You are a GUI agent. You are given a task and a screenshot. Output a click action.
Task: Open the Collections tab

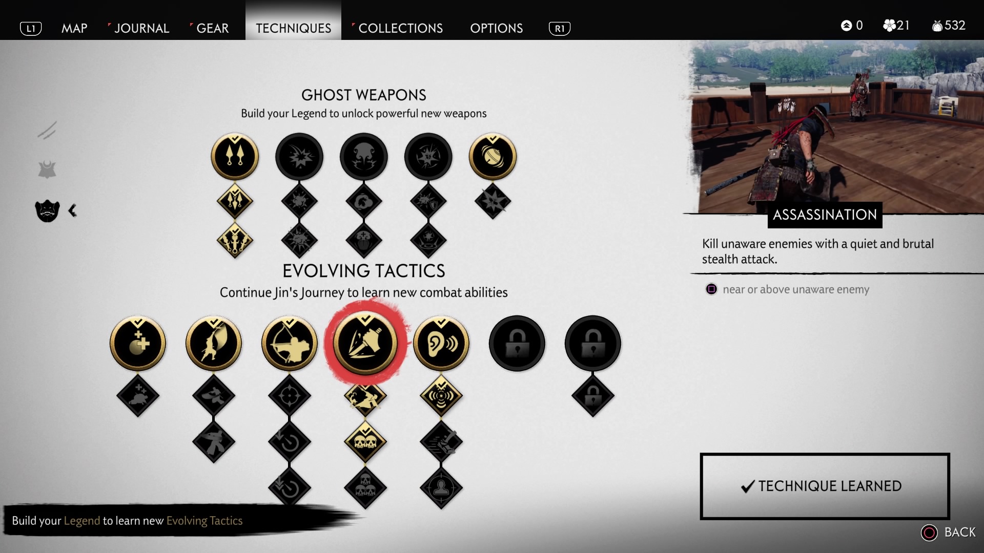(x=400, y=28)
